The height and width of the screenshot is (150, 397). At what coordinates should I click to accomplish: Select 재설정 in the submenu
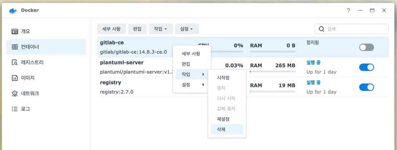point(227,119)
